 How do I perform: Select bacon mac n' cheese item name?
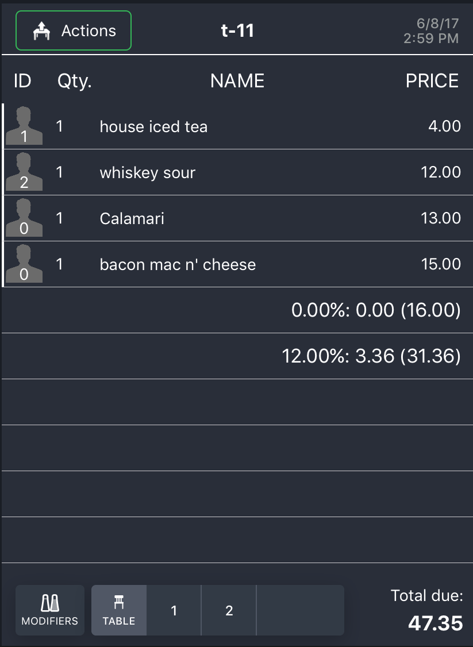point(178,264)
